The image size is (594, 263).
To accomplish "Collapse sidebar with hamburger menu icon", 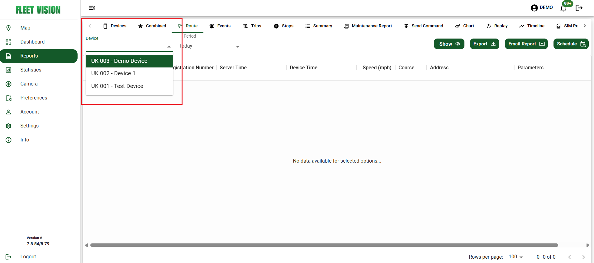I will (x=92, y=8).
